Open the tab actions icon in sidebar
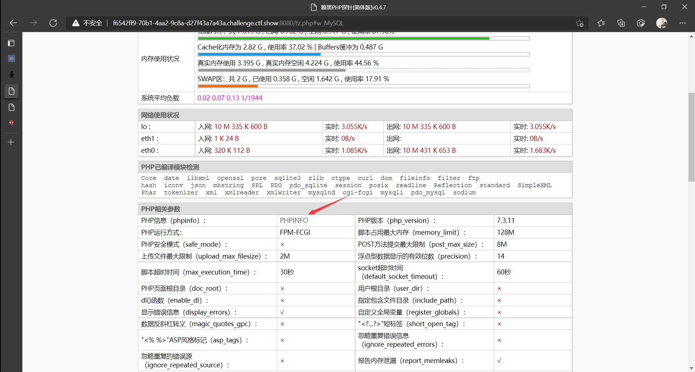This screenshot has width=695, height=372. coord(11,43)
